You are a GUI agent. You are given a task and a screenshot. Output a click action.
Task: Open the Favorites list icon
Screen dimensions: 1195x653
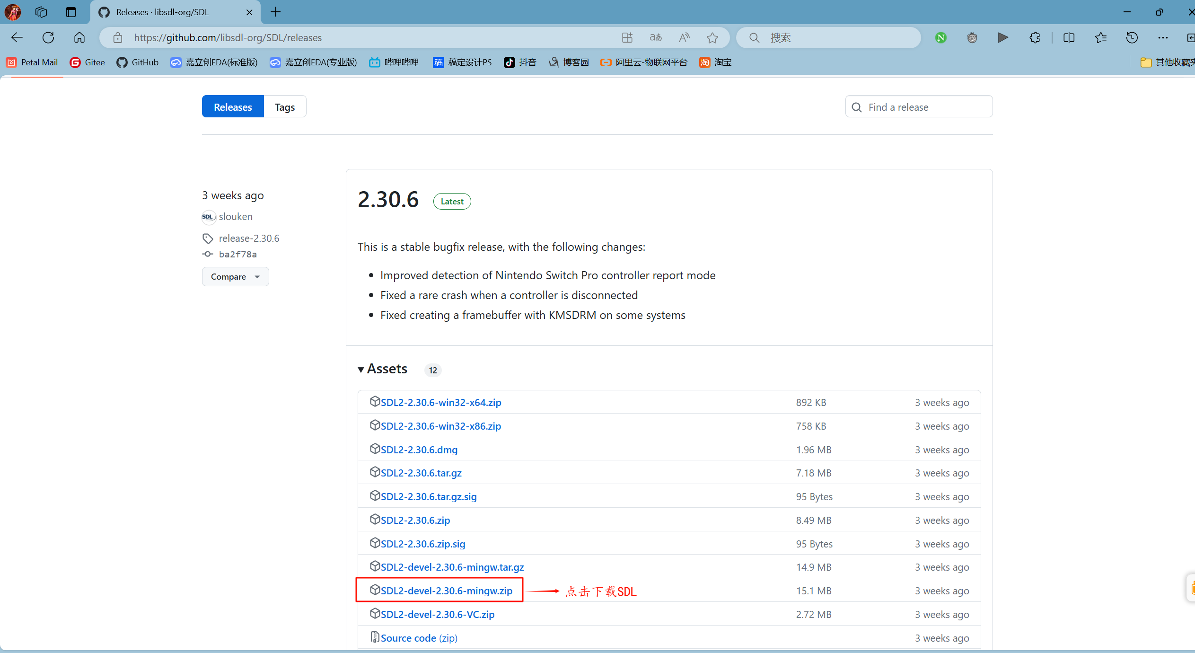point(1101,37)
